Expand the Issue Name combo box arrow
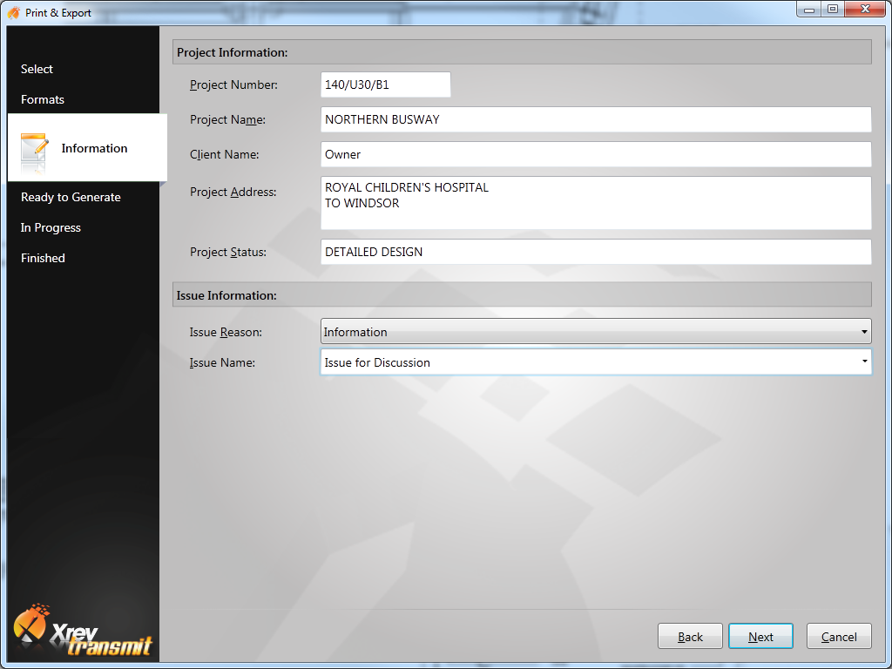 coord(864,362)
